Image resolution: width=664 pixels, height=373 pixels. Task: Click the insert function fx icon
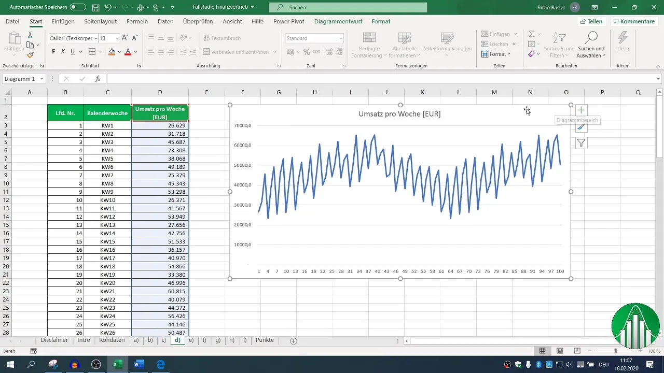coord(97,79)
